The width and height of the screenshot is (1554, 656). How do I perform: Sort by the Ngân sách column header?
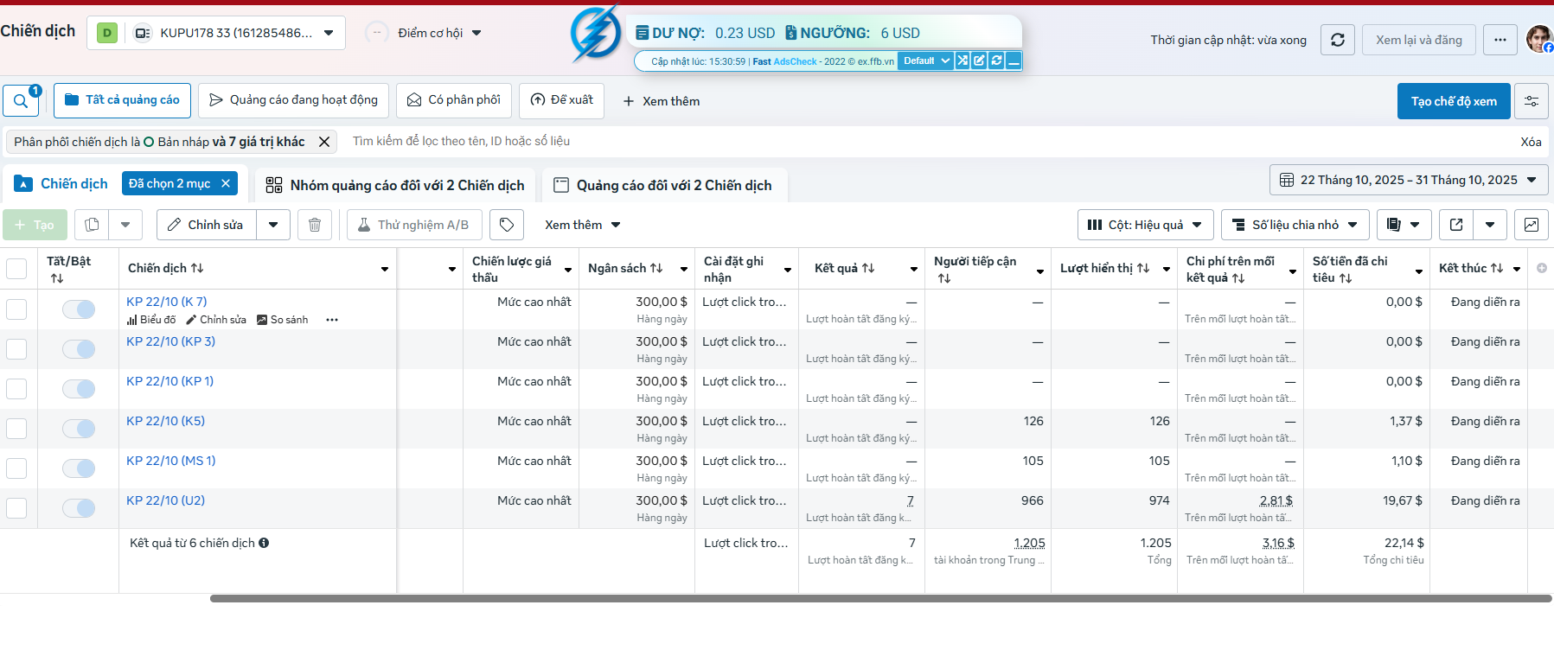625,268
